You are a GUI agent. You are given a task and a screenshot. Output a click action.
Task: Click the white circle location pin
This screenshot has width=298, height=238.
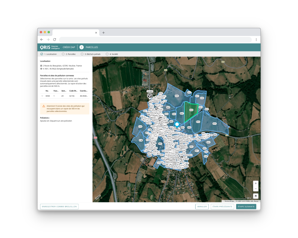point(177,124)
